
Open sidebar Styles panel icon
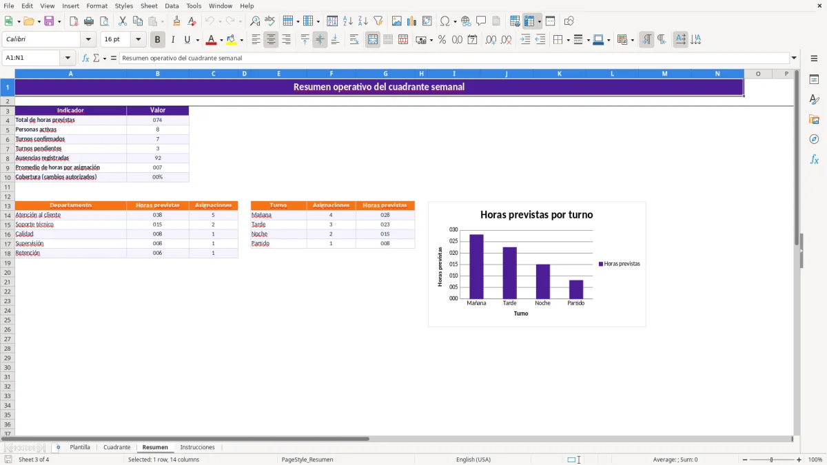coord(814,99)
